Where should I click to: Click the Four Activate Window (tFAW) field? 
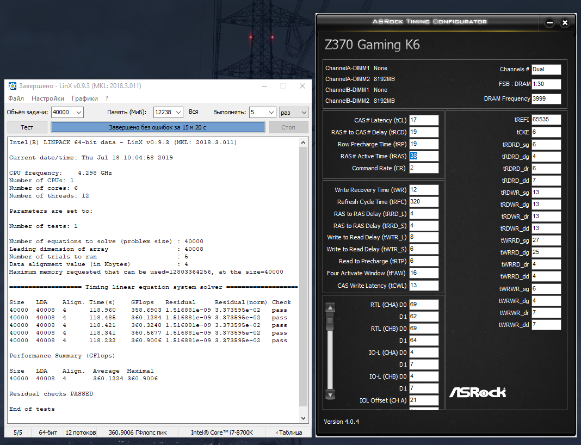pos(424,273)
